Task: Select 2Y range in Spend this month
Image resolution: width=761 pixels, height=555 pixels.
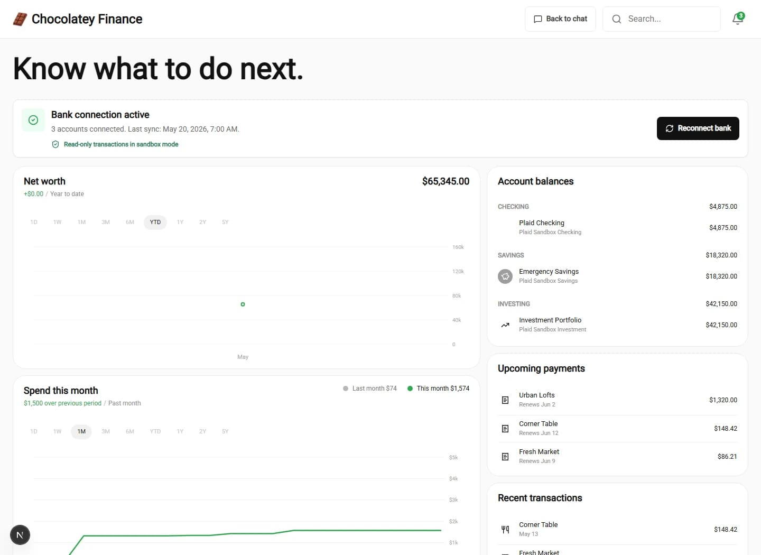Action: (x=202, y=431)
